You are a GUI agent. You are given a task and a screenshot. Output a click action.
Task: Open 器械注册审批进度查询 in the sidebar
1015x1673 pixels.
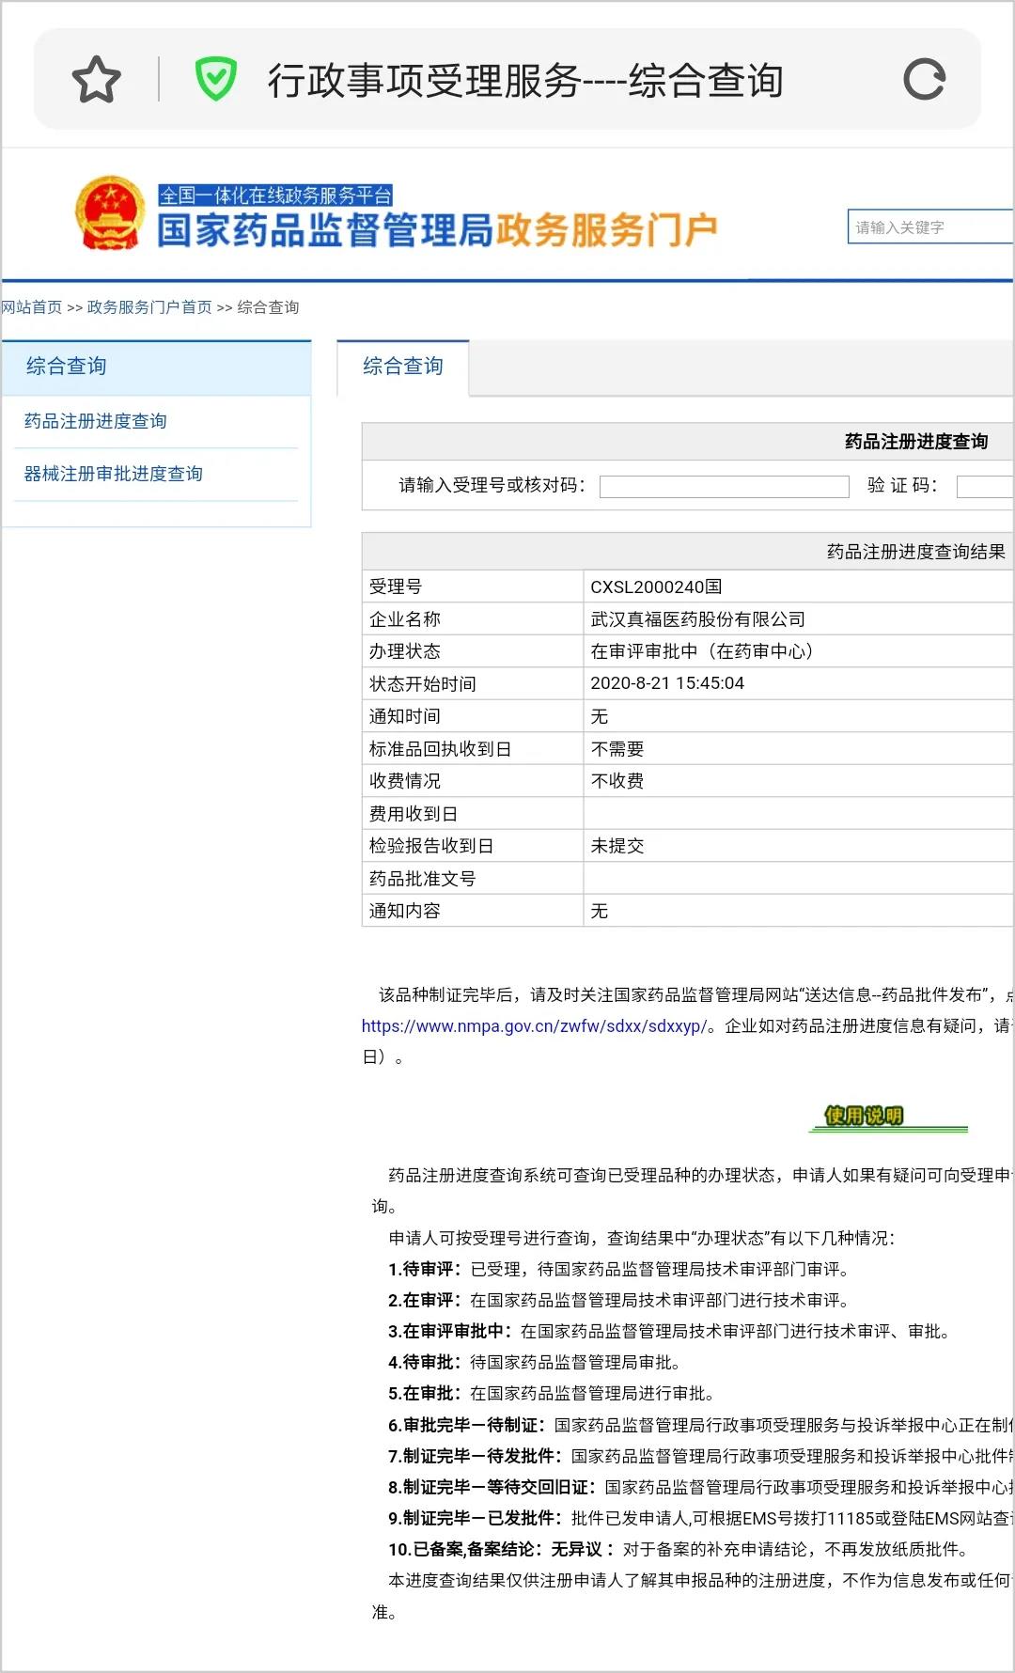click(x=114, y=474)
